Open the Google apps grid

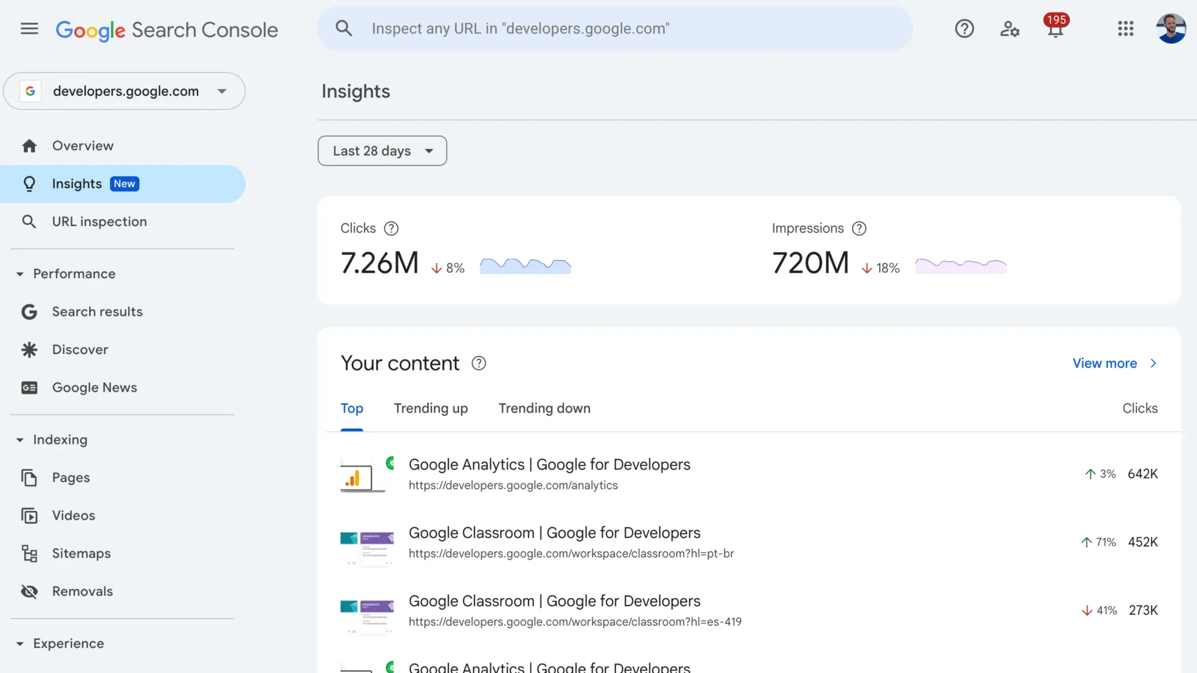tap(1126, 29)
